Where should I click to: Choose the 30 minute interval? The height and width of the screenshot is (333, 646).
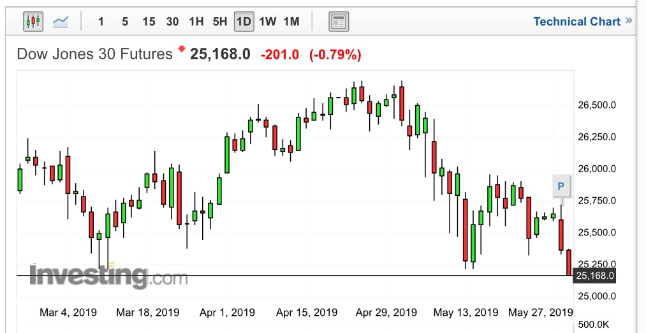tap(172, 22)
